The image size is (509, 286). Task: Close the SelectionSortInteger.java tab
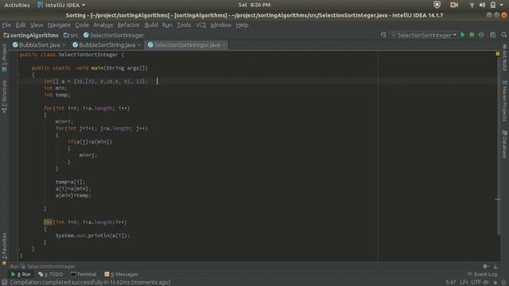(x=223, y=45)
